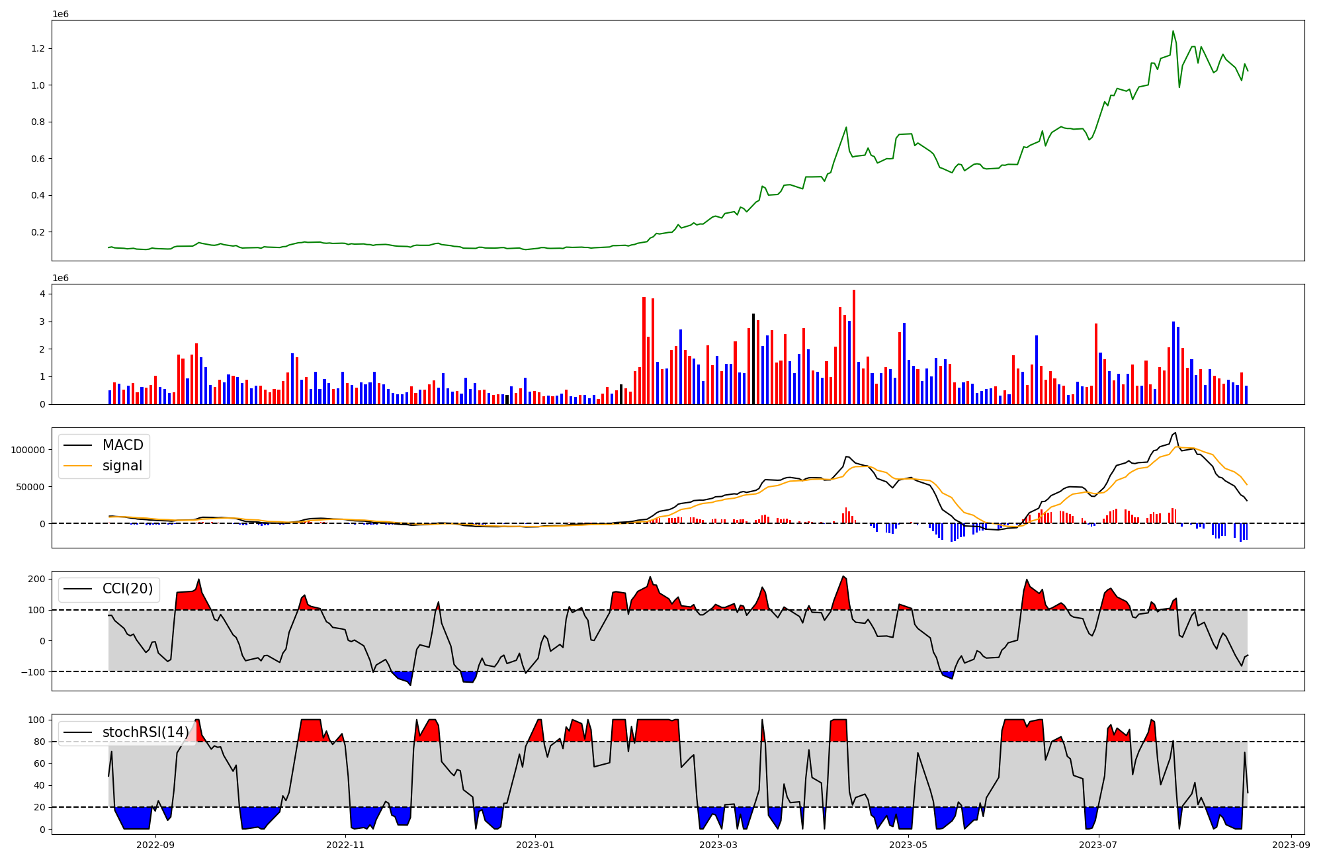Click the -100 tick on CCI axis
The height and width of the screenshot is (860, 1323).
pos(32,672)
